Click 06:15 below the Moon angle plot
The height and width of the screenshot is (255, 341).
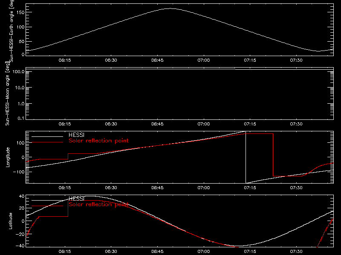pos(65,124)
